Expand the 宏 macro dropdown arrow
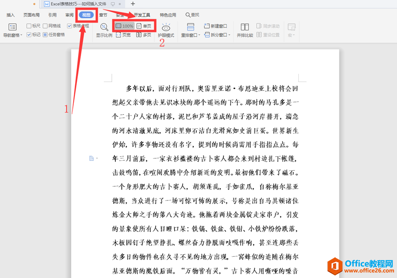This screenshot has height=278, width=397. tap(294, 35)
